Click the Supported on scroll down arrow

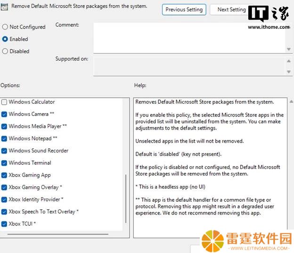tap(289, 72)
